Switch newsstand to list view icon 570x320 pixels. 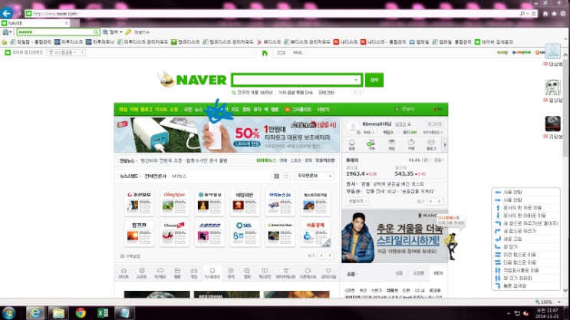click(x=286, y=176)
